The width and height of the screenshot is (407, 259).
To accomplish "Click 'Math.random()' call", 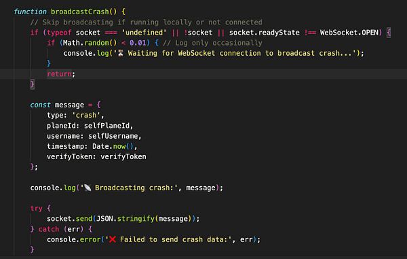I will click(x=90, y=43).
